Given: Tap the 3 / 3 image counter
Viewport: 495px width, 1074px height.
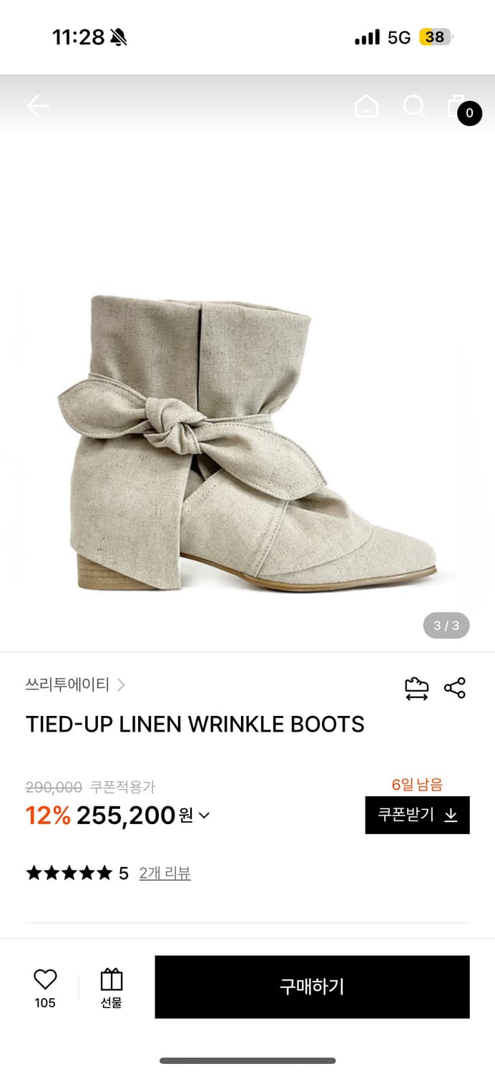Looking at the screenshot, I should click(446, 625).
